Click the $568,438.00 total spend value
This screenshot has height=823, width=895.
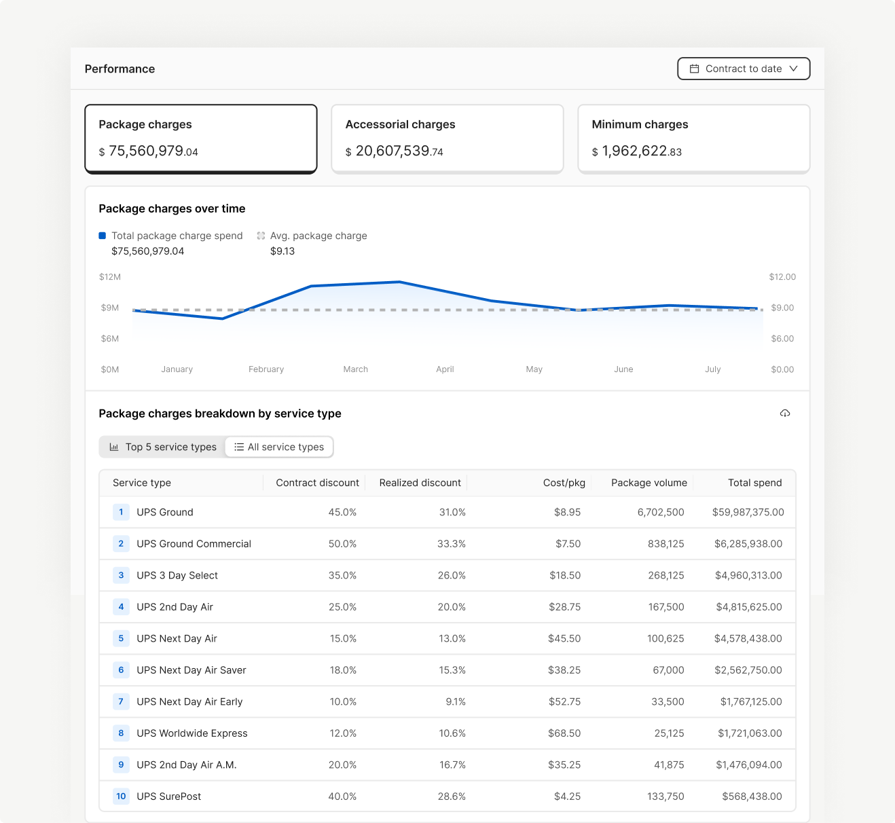752,797
